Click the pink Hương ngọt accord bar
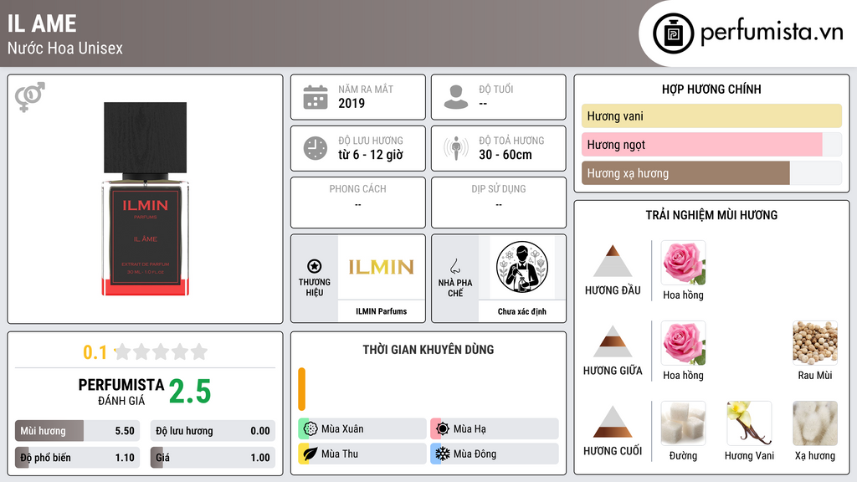This screenshot has height=482, width=857. pos(702,144)
